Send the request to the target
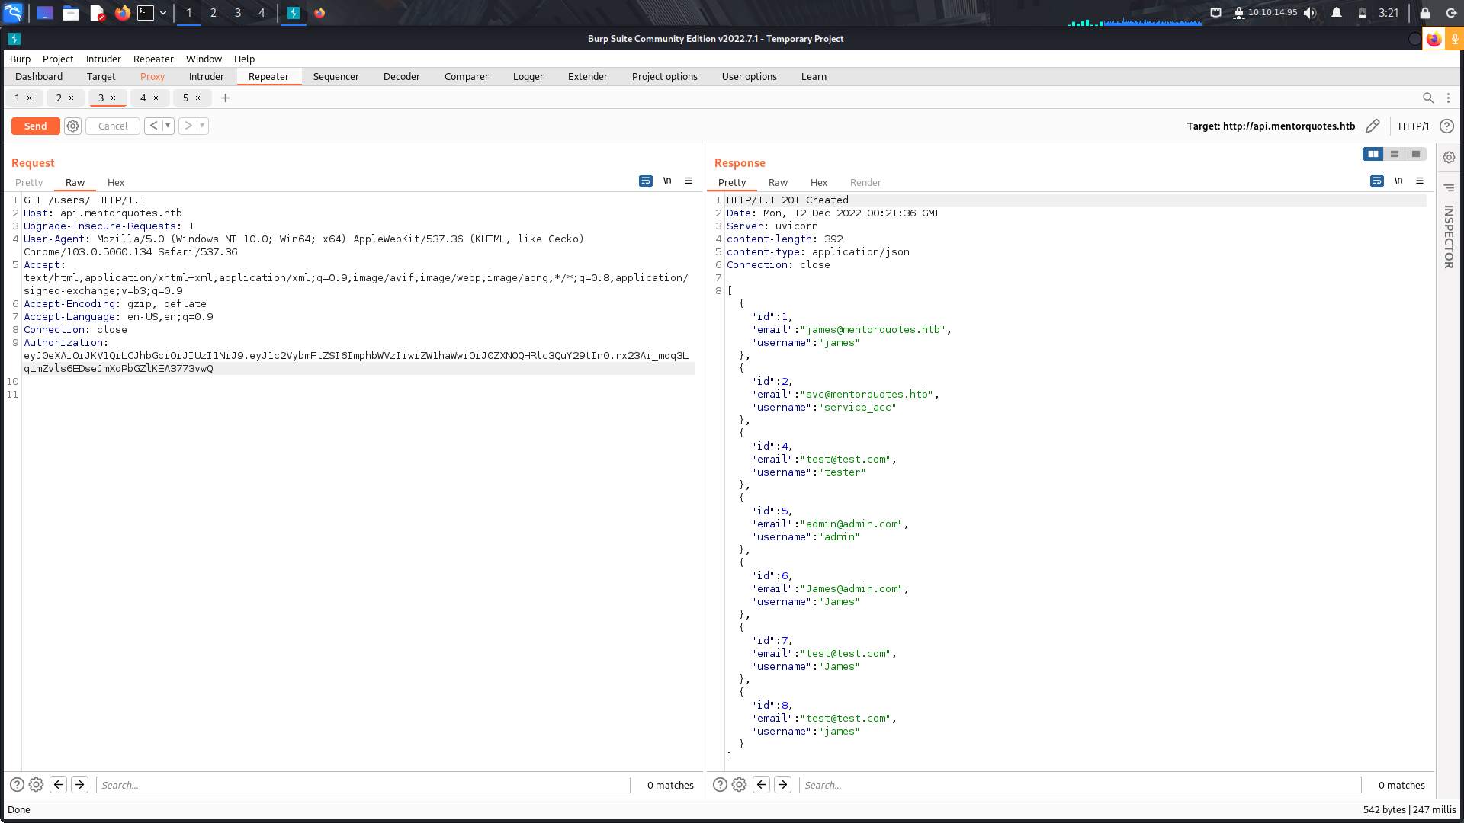Screen dimensions: 1464x823 35,126
